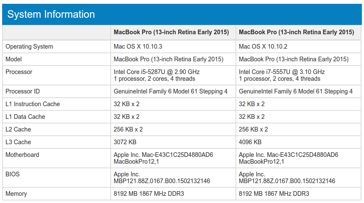Click the Processor ID row label
Image resolution: width=364 pixels, height=203 pixels.
pyautogui.click(x=22, y=91)
